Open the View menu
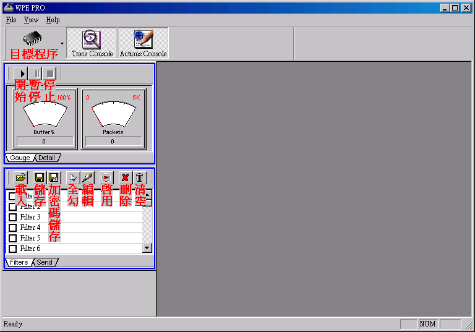The image size is (475, 332). [31, 20]
